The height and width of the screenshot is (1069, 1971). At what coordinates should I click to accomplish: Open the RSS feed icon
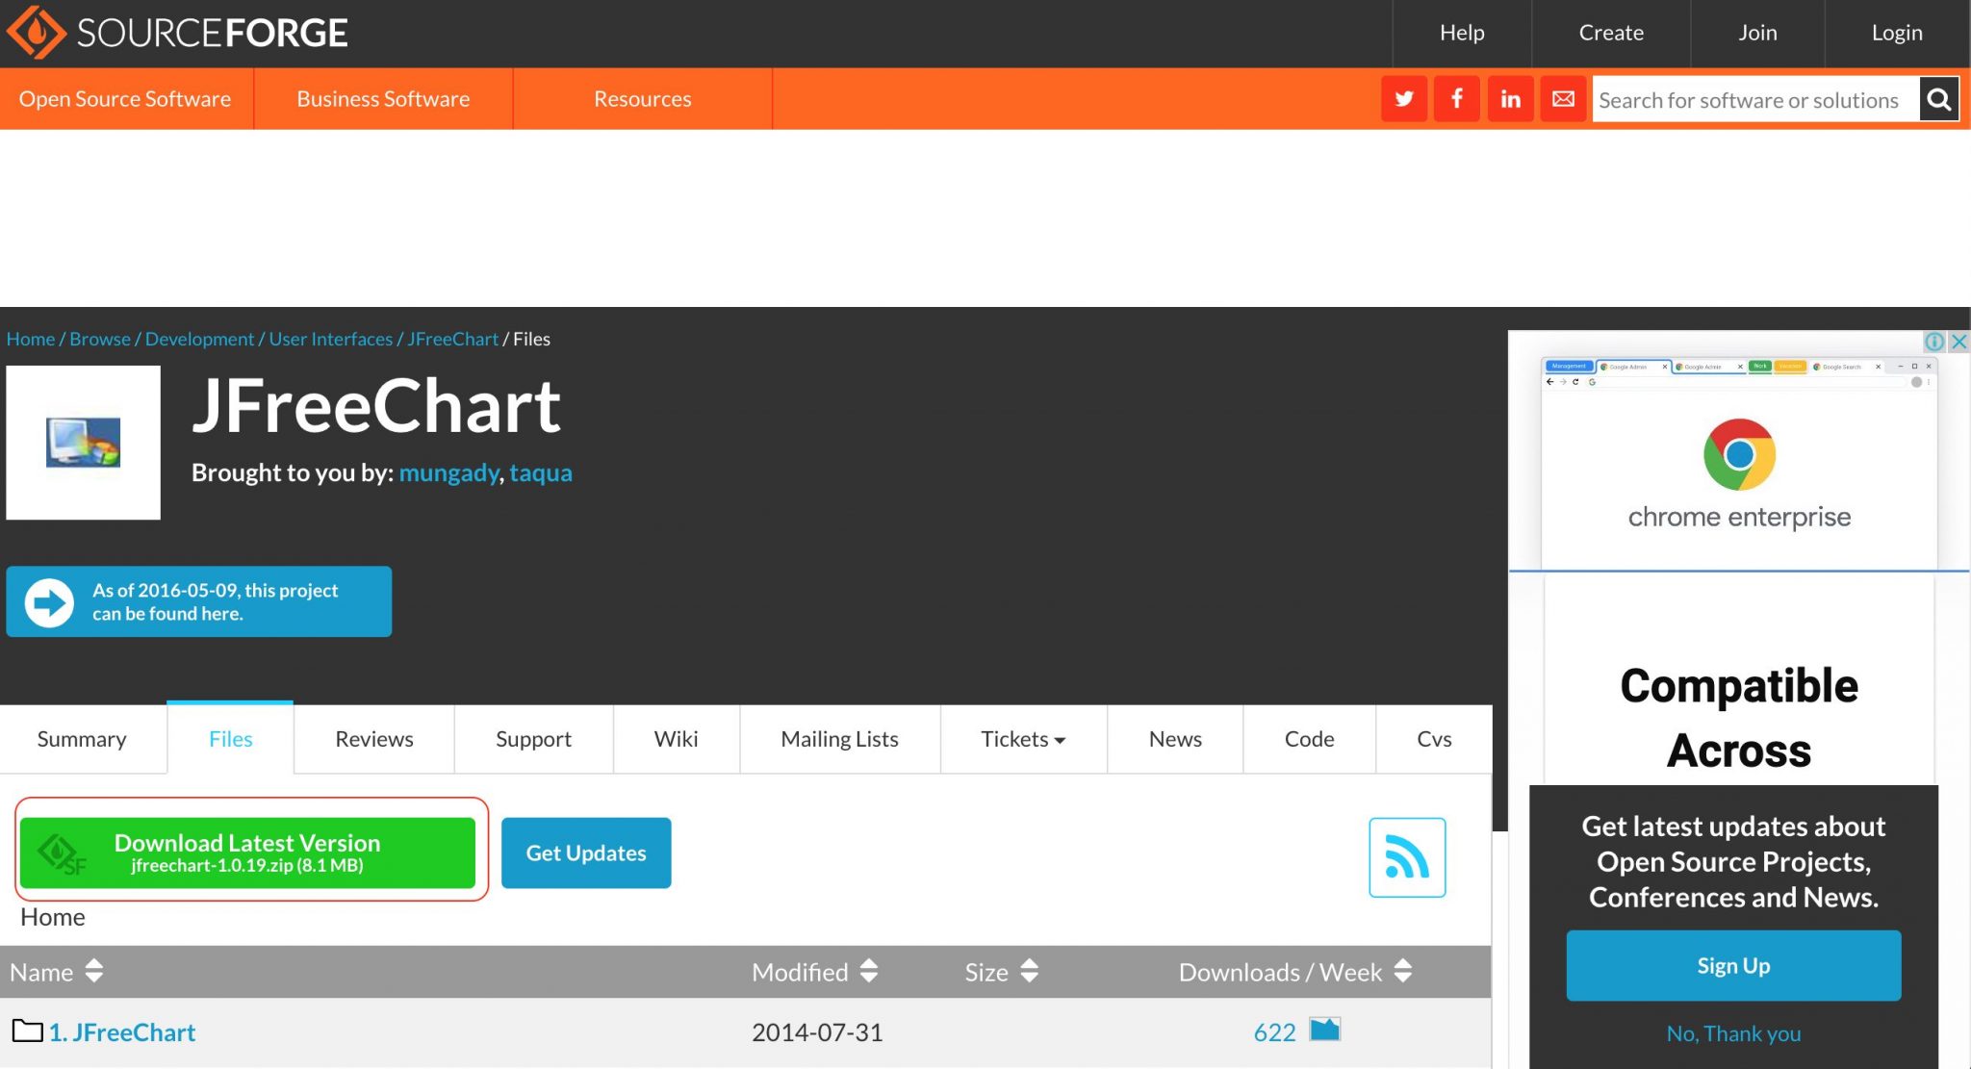point(1407,857)
